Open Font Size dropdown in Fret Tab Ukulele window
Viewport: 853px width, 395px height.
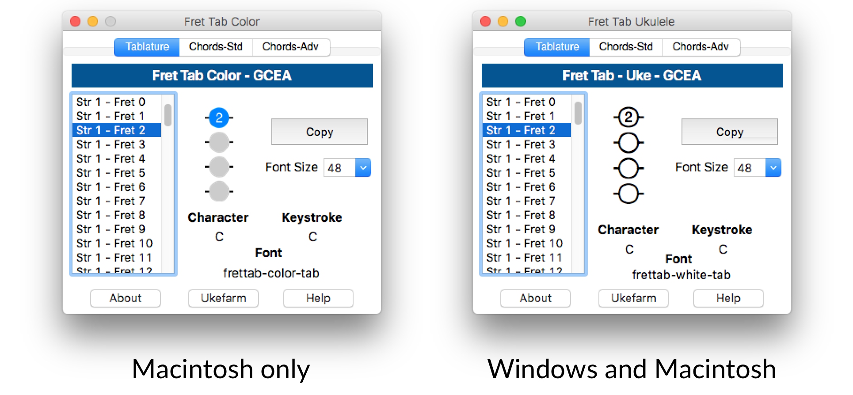[x=773, y=168]
